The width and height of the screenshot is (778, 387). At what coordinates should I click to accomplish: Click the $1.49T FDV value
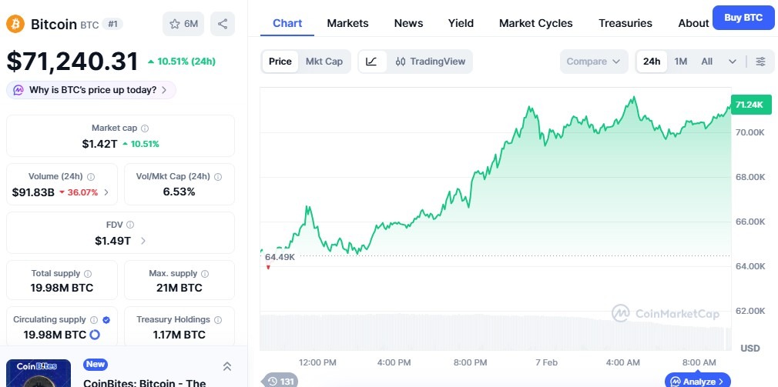113,241
